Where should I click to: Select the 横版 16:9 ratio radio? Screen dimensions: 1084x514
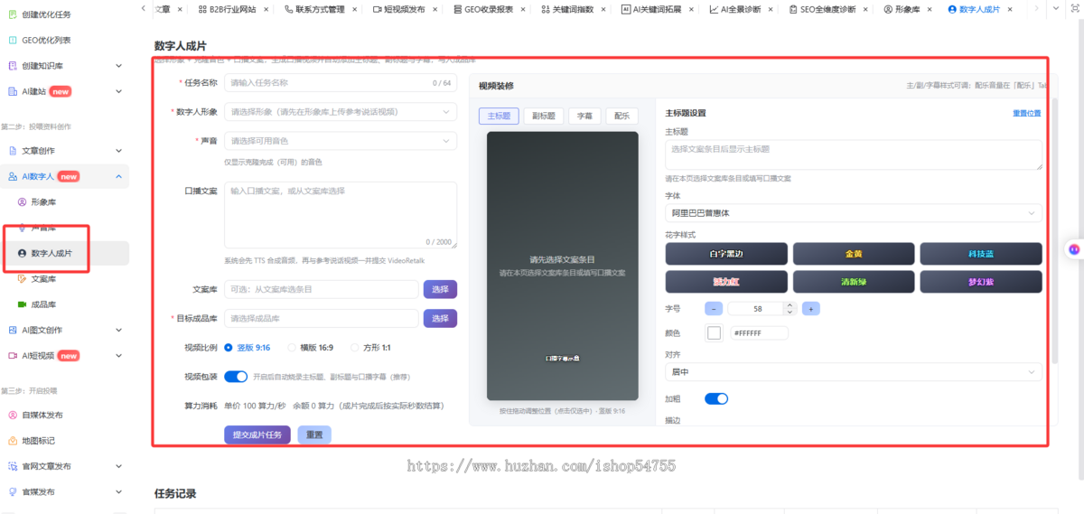(x=292, y=347)
